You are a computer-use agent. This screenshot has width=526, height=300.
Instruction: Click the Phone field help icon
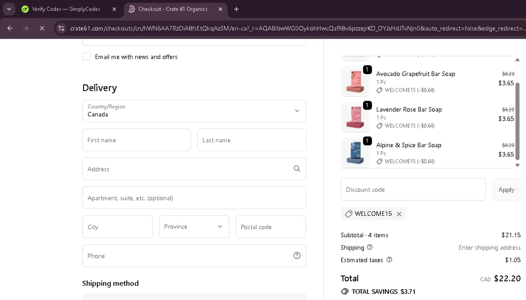(297, 255)
